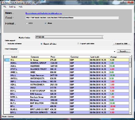
Task: Minimize the Share Prices window
Action: coord(122,2)
